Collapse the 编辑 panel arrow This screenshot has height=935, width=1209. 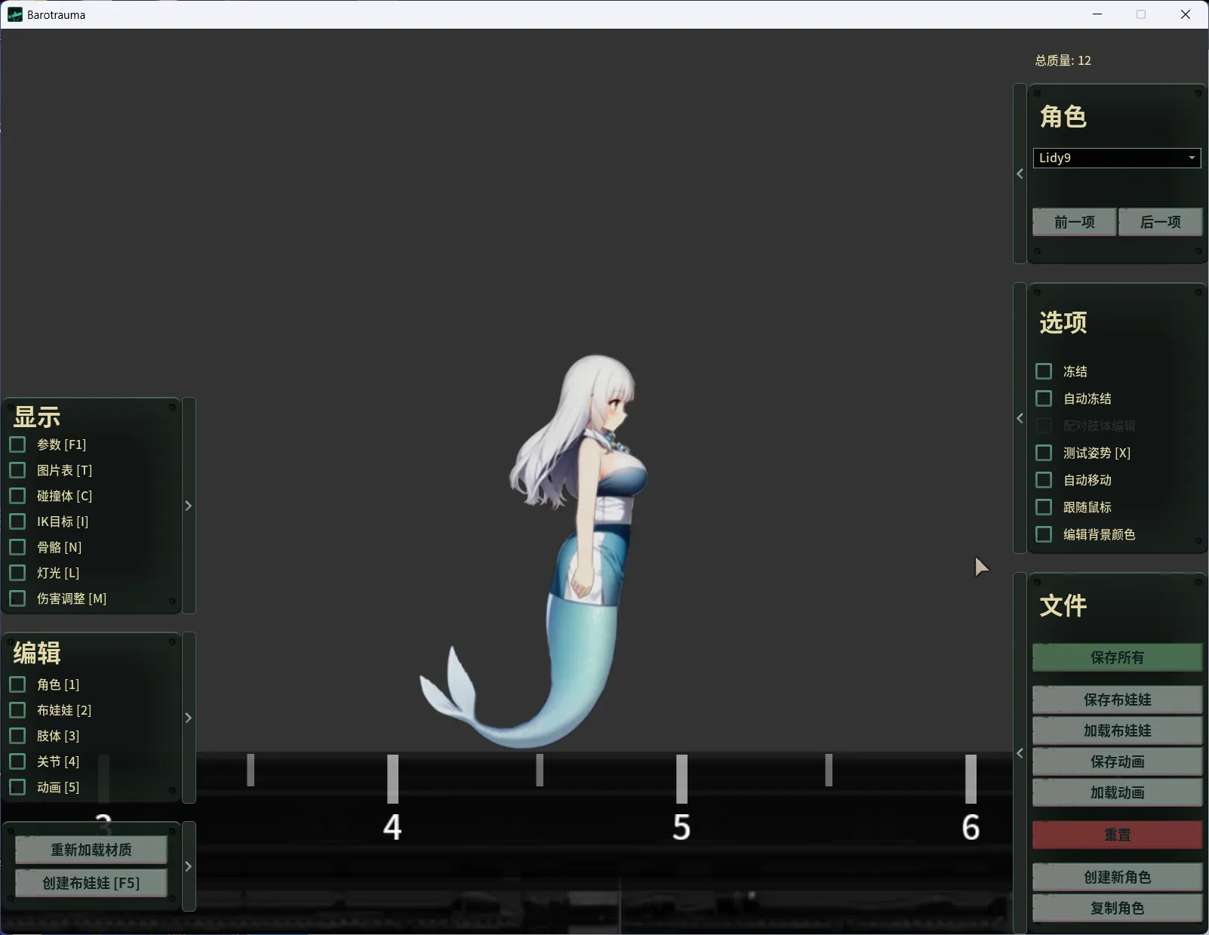pyautogui.click(x=189, y=718)
